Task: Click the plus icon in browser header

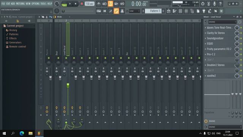Action: click(6, 21)
